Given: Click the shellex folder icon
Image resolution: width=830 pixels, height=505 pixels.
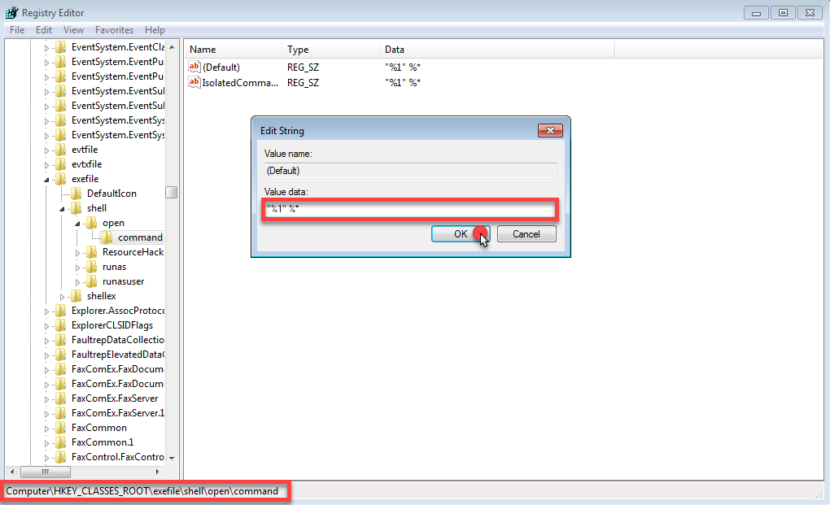Looking at the screenshot, I should click(76, 296).
